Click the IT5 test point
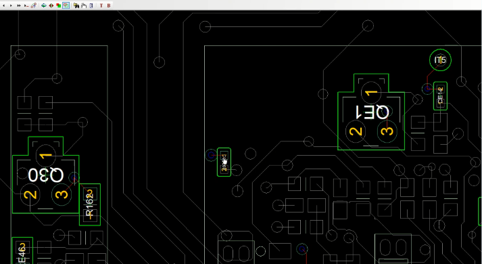This screenshot has width=482, height=264. pos(440,60)
